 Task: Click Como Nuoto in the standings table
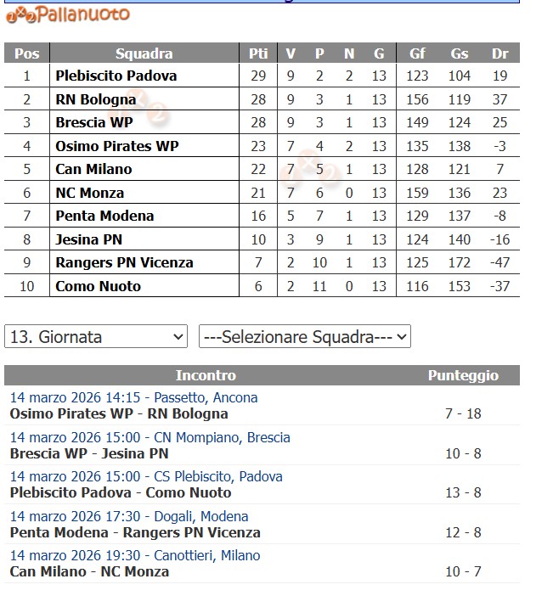(x=98, y=286)
